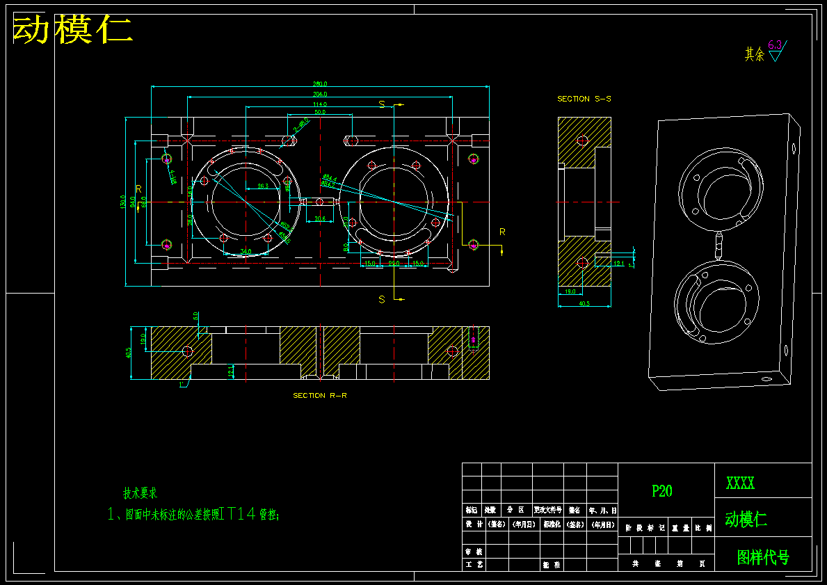This screenshot has width=827, height=585.
Task: Select the 分区 title block cell
Action: (x=516, y=510)
